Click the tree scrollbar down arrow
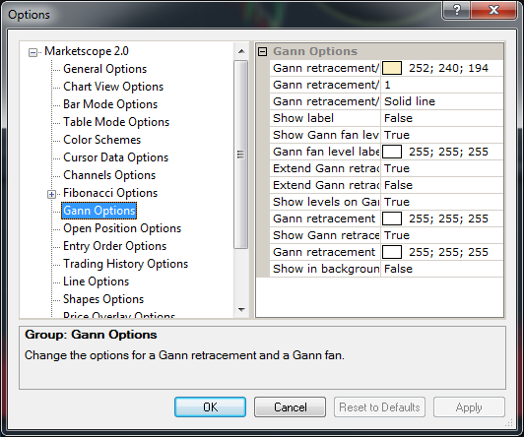524x437 pixels. (x=241, y=309)
